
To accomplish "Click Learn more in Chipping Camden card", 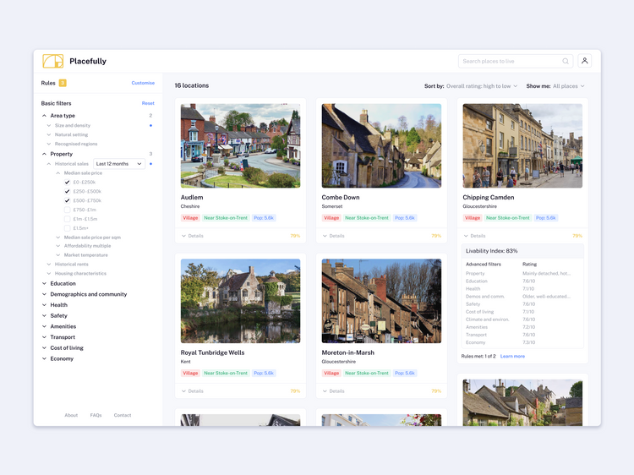I will pyautogui.click(x=512, y=356).
